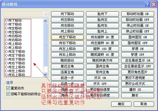Click the 向下移动 button
The image size is (158, 111).
[67, 14]
